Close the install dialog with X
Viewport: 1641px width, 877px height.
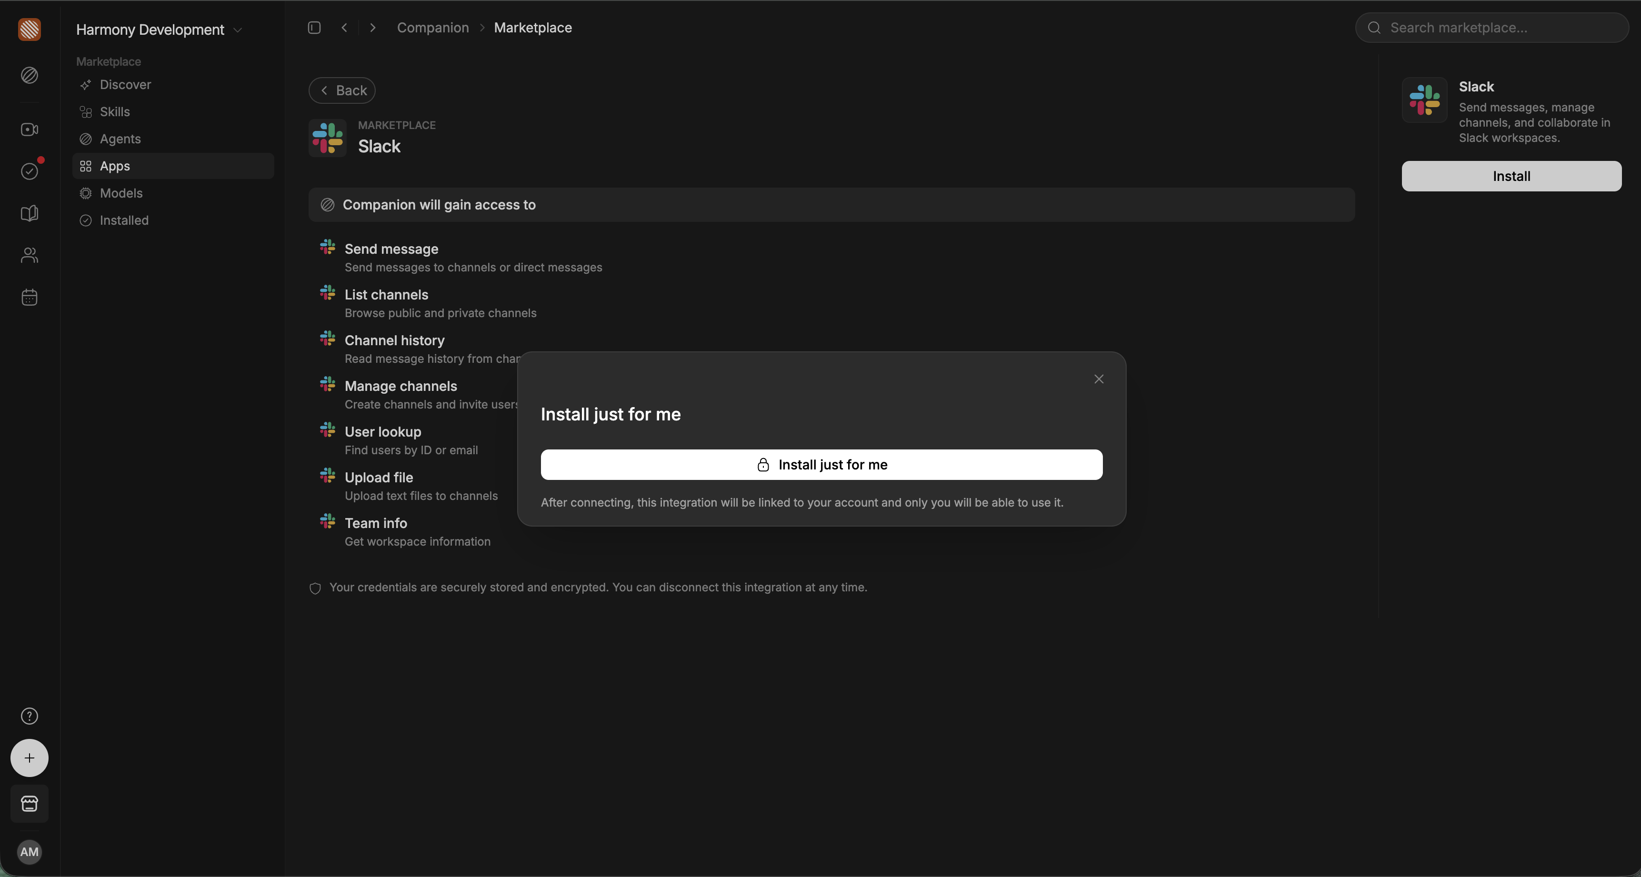[1099, 379]
